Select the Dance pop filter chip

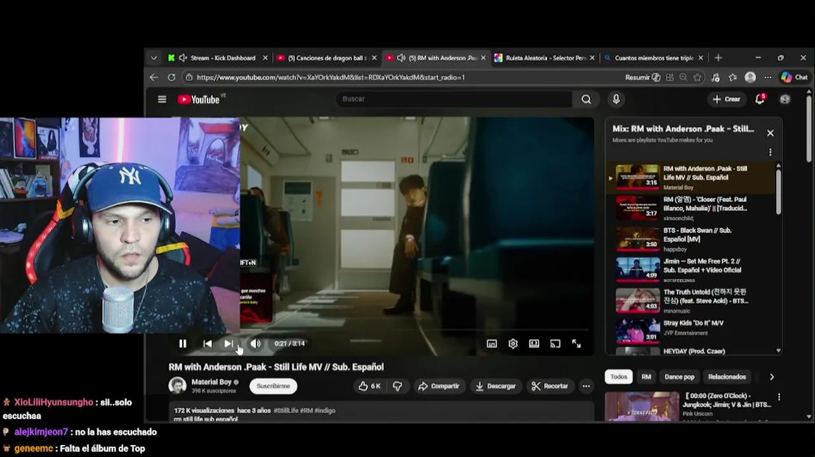click(679, 376)
